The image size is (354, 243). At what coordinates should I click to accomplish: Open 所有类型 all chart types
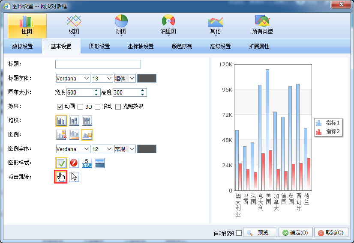pyautogui.click(x=262, y=25)
